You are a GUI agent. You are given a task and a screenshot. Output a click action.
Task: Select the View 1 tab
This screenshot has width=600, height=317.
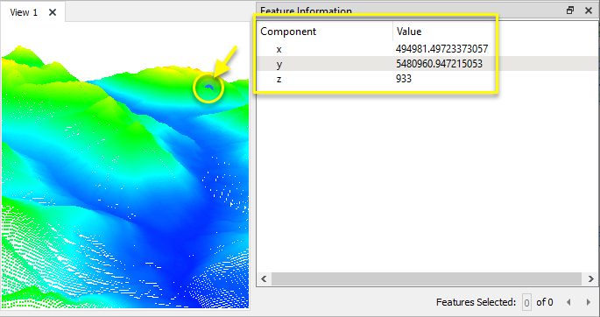(24, 12)
